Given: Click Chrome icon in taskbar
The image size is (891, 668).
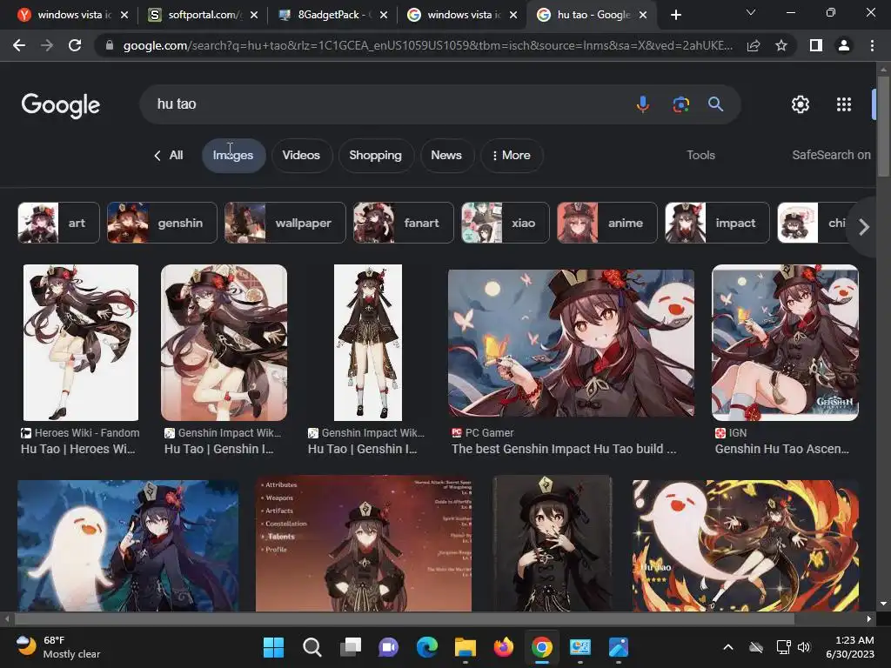Looking at the screenshot, I should [x=542, y=647].
